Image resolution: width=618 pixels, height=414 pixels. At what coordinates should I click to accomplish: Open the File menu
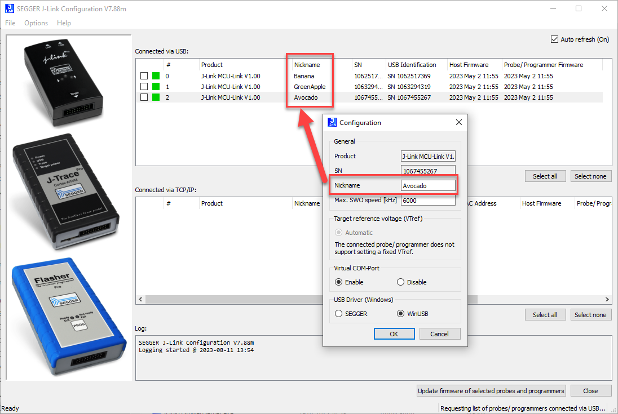point(10,23)
